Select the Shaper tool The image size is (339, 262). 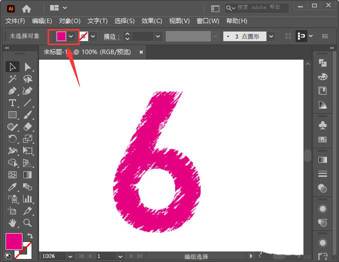click(13, 127)
